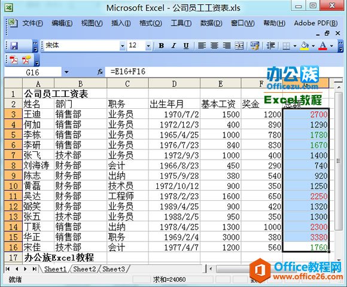Open the 编辑(E) menu
This screenshot has height=287, width=347.
(62, 23)
